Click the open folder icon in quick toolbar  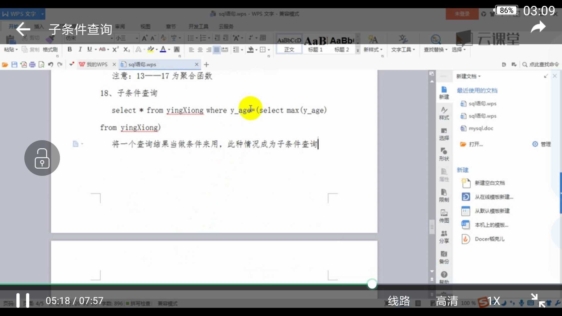(x=5, y=64)
